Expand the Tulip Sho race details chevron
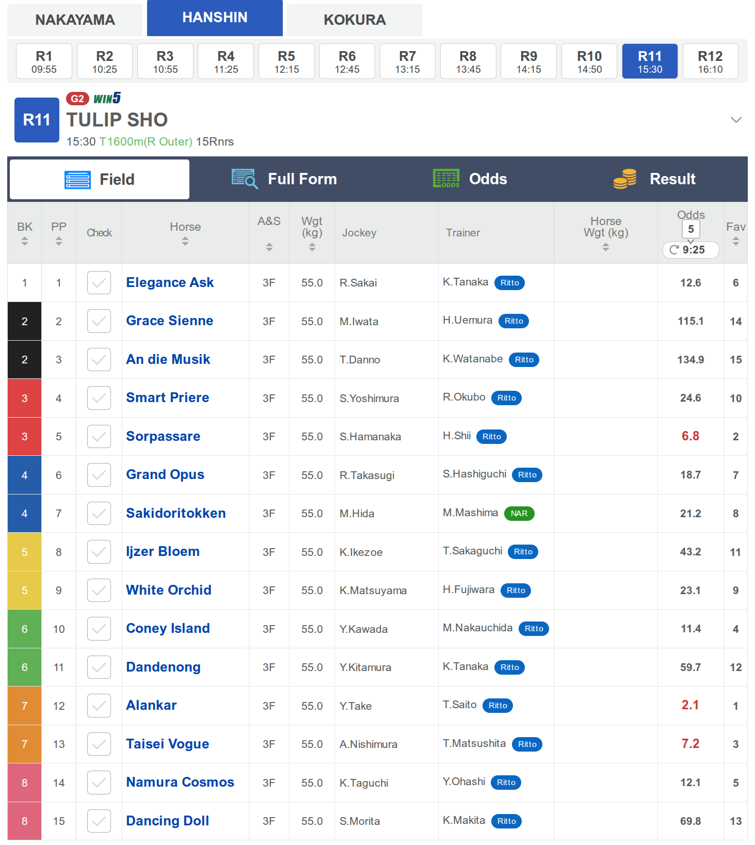The width and height of the screenshot is (755, 845). (x=736, y=120)
